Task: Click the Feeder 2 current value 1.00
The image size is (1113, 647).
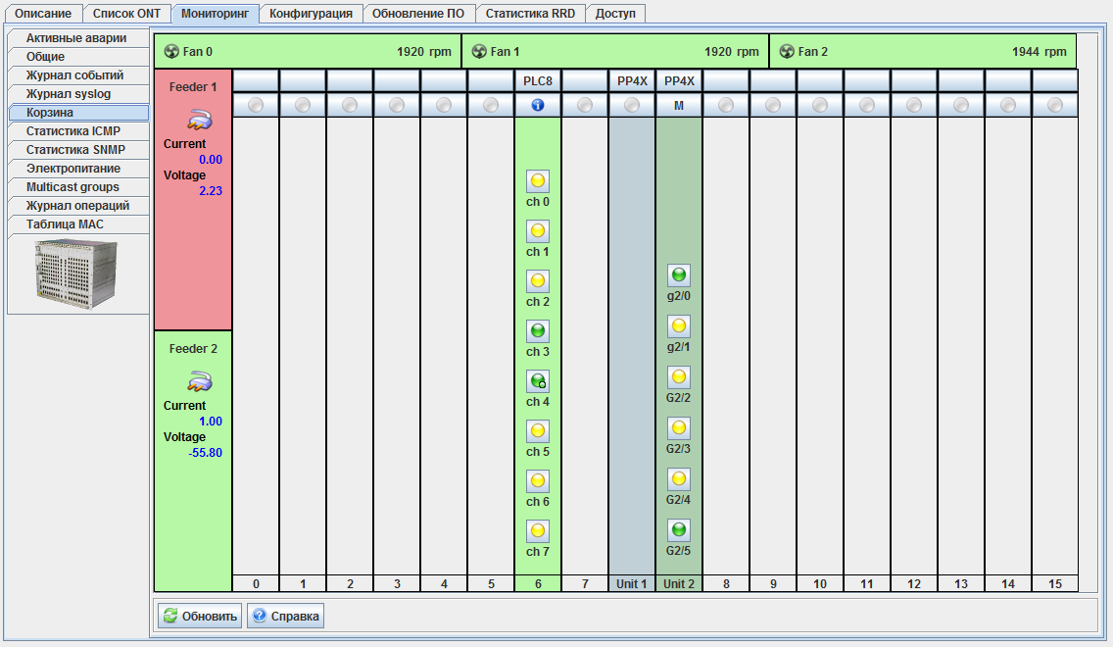Action: [210, 422]
